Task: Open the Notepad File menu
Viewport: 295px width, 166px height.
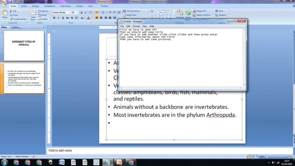Action: point(122,26)
